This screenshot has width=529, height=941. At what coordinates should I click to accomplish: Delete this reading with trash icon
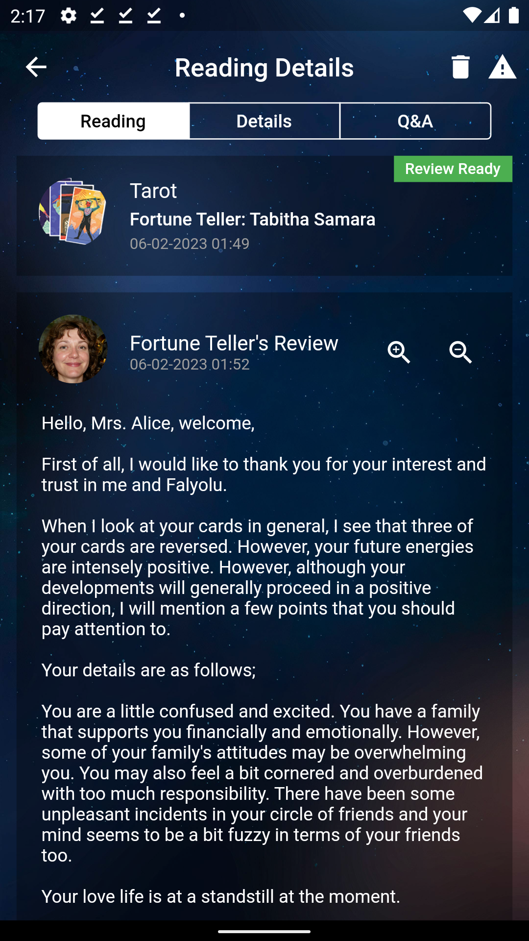pos(460,67)
